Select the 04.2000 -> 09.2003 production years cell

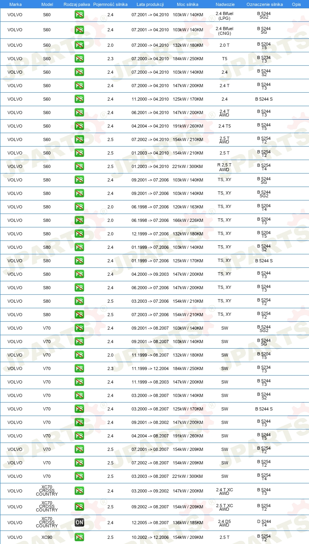tap(150, 274)
